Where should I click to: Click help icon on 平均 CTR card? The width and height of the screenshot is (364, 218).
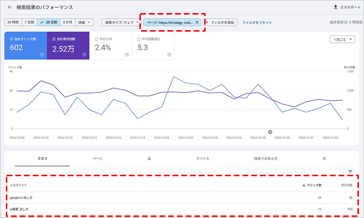tap(127, 54)
